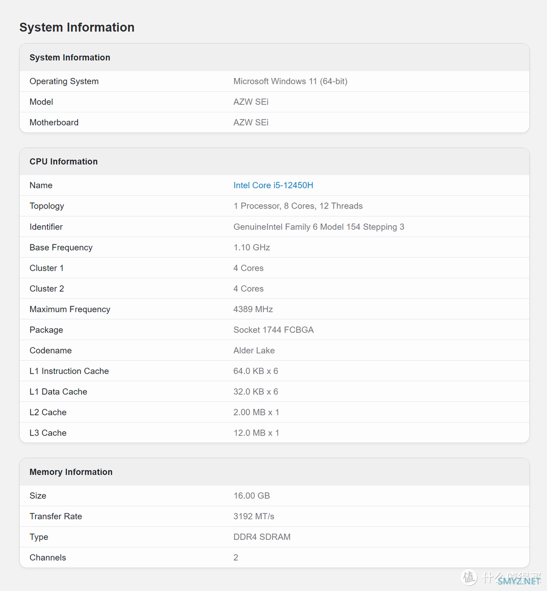Click the 'Codename' label
Image resolution: width=547 pixels, height=591 pixels.
pos(51,351)
